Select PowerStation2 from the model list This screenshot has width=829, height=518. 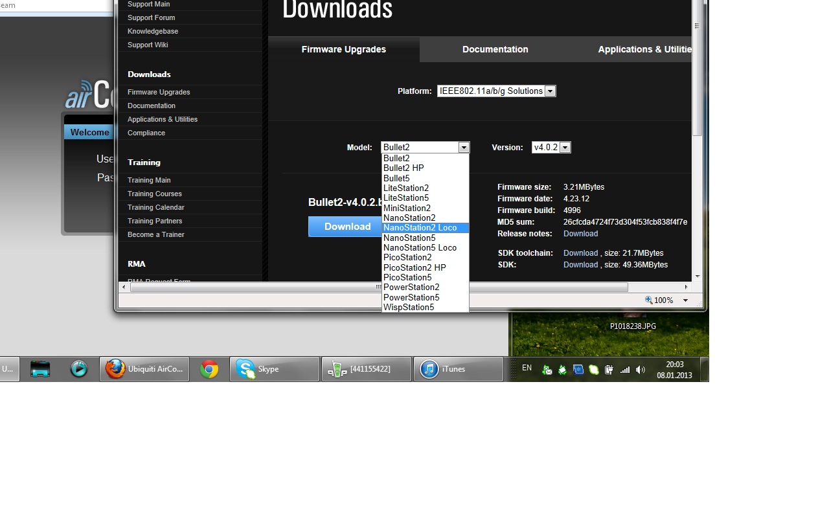(x=425, y=287)
